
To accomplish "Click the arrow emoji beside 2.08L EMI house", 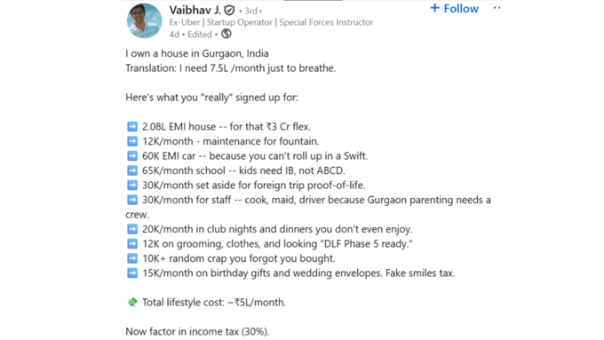I will 132,127.
